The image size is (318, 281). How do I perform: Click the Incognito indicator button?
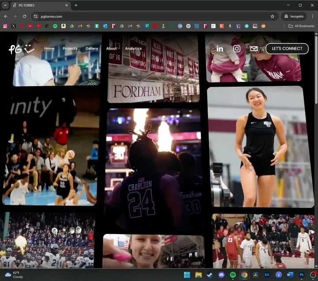pos(294,16)
